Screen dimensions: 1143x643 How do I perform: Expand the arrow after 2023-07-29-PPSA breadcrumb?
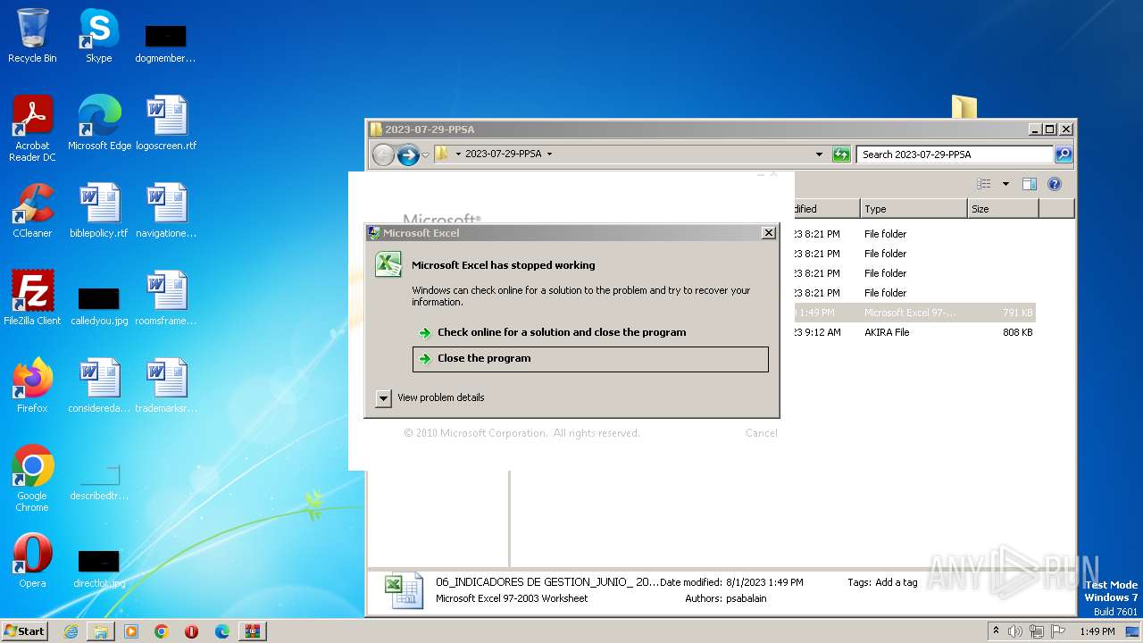pos(549,154)
